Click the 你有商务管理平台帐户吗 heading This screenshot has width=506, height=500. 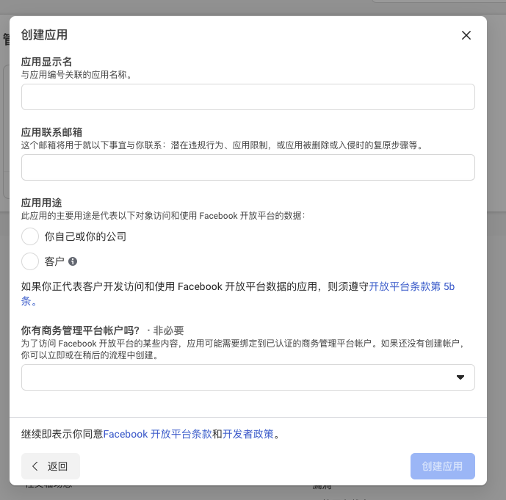pos(80,330)
